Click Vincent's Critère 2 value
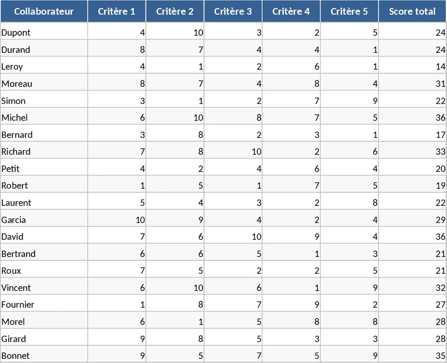Screen dimensions: 447x363 point(175,288)
